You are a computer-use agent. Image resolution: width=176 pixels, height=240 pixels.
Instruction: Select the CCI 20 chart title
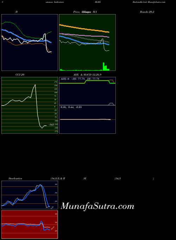(x=20, y=75)
